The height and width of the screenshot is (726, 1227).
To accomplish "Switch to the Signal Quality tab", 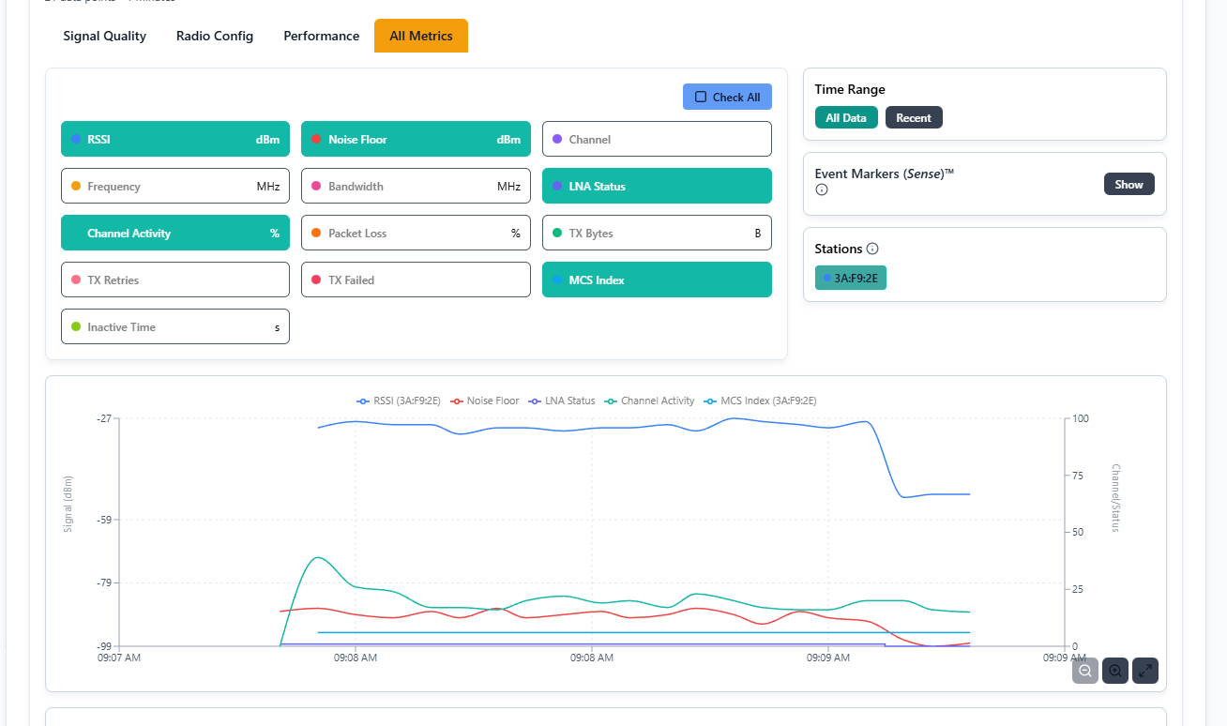I will click(105, 36).
